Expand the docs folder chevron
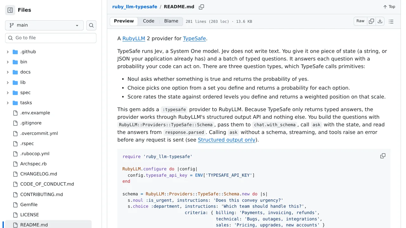The height and width of the screenshot is (228, 406). [8, 72]
